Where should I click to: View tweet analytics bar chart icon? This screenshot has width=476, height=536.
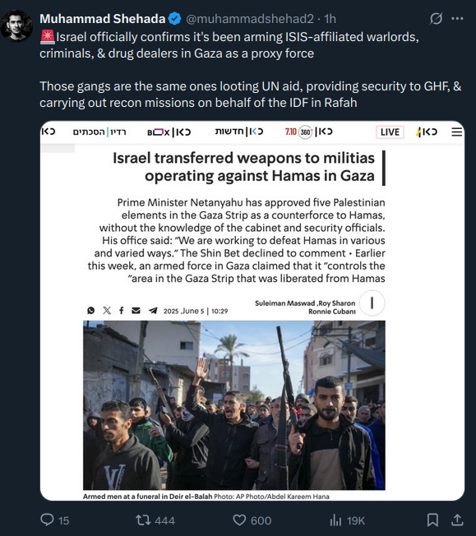(335, 520)
